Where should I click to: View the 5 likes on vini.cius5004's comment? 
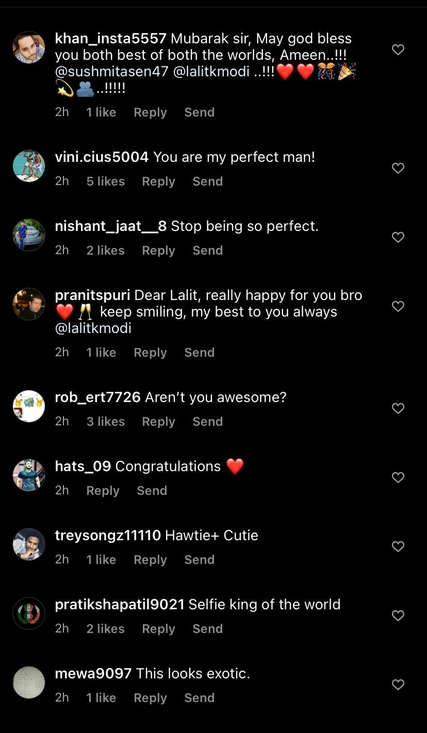(x=105, y=181)
